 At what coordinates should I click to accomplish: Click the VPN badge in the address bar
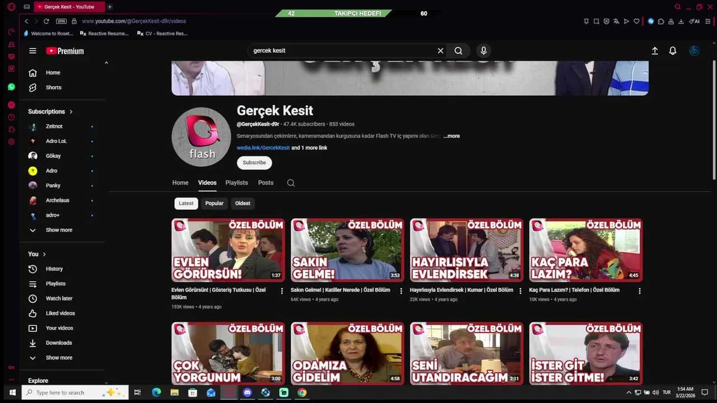point(61,21)
